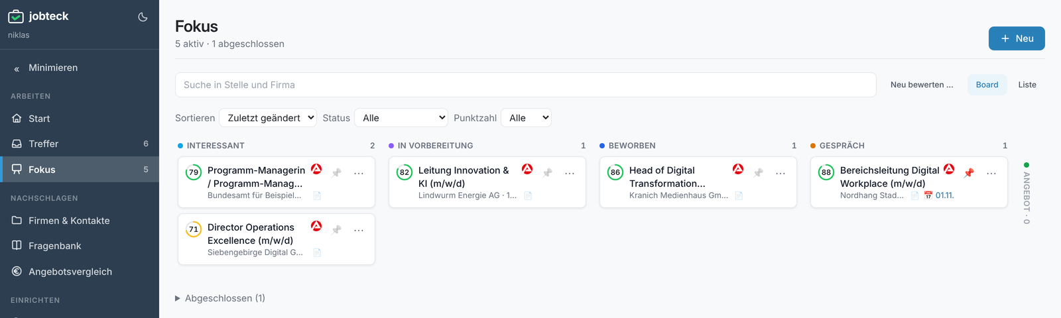Open Leitung Innovation & KI (m/w/d) title
Screen dimensions: 1061x318
coord(464,177)
